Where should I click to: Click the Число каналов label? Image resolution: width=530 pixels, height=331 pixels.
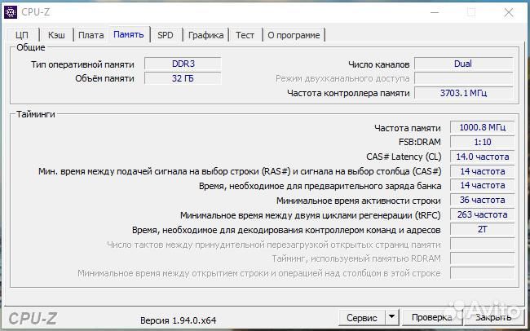click(x=379, y=64)
